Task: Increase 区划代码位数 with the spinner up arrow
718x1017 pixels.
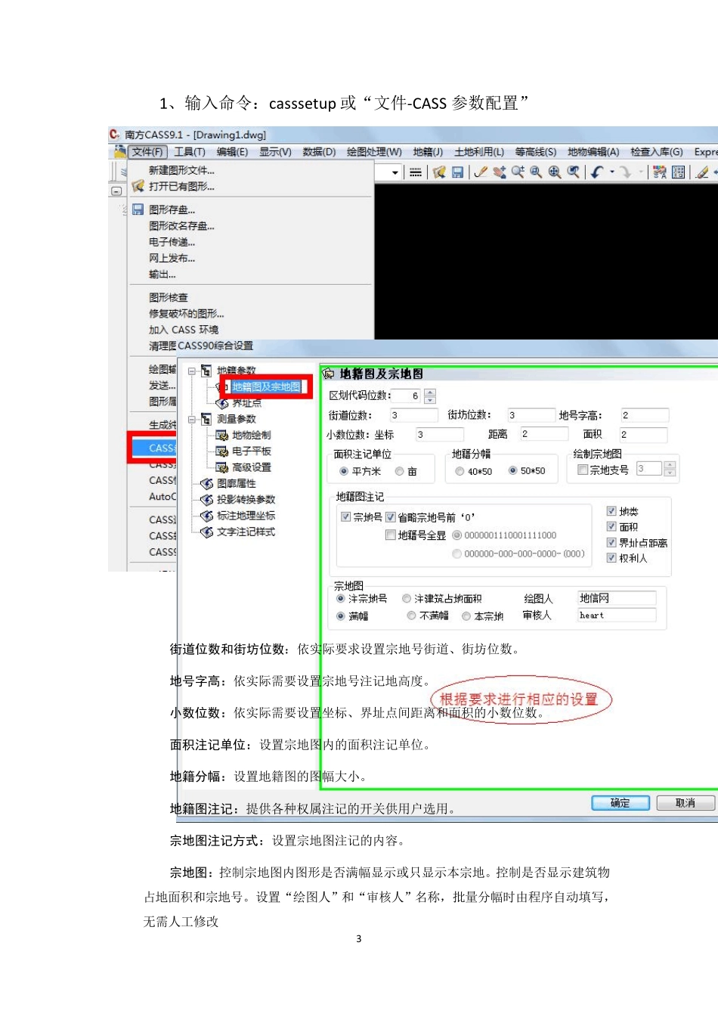Action: pyautogui.click(x=430, y=392)
